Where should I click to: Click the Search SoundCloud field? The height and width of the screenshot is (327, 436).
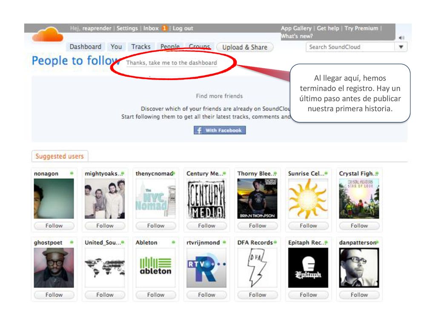(350, 47)
